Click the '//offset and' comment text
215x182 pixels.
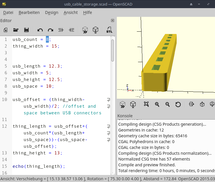pos(79,106)
